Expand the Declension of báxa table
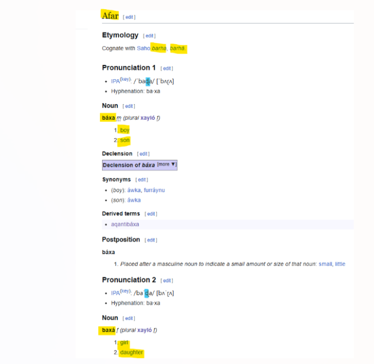Image resolution: width=374 pixels, height=364 pixels. point(167,164)
